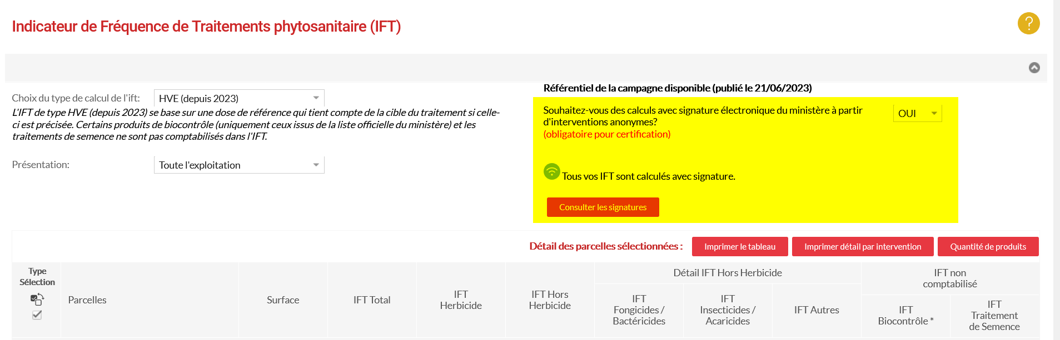Click the Parcelles column header
1060x340 pixels.
tap(87, 300)
